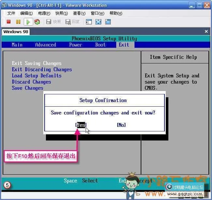Viewport: 212px width, 200px height.
Task: Click the yellow Pause VM button
Action: pyautogui.click(x=18, y=21)
